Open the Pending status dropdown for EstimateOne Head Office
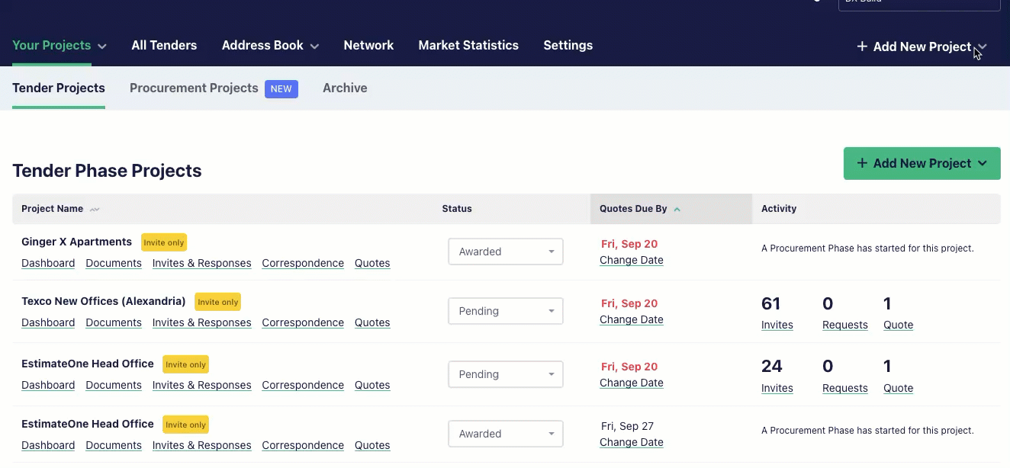 [x=506, y=375]
